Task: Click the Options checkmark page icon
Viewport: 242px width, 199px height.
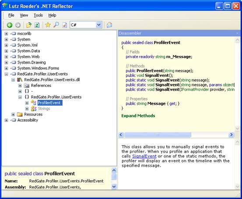Action: 65,25
